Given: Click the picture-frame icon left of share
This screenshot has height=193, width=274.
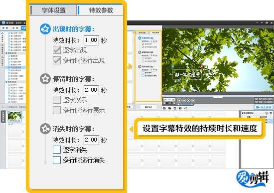Looking at the screenshot, I should tap(180, 108).
